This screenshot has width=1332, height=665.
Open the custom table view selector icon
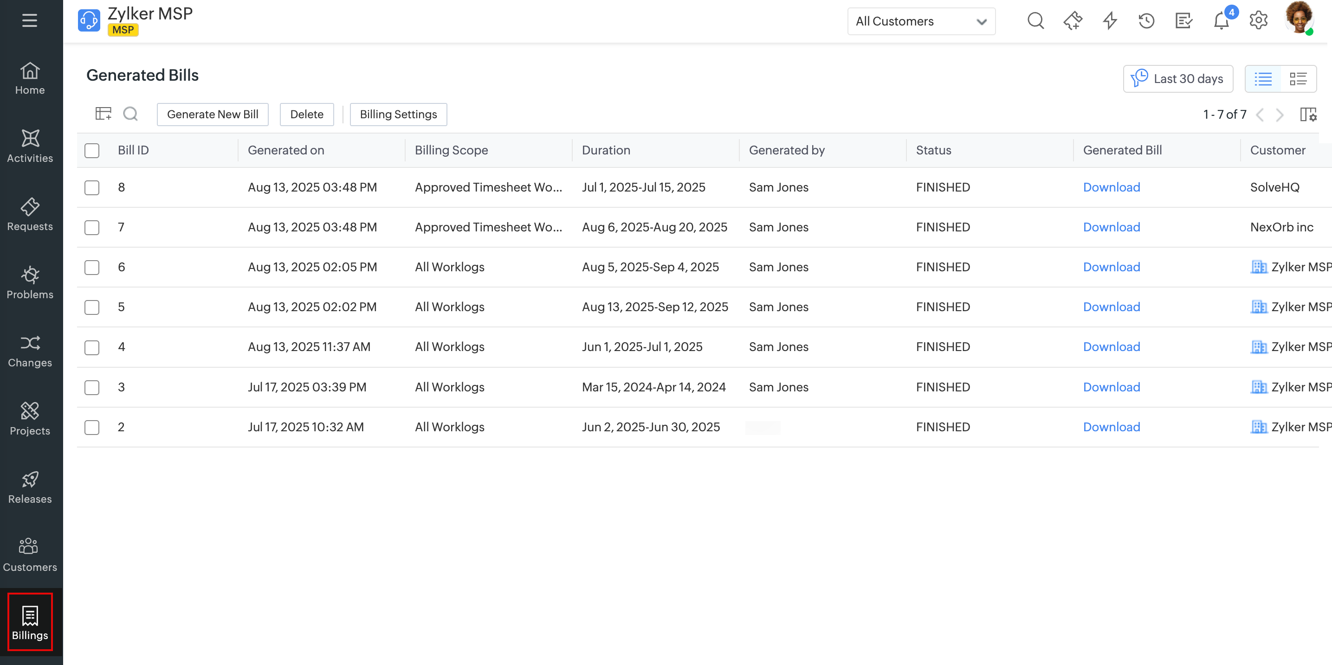103,114
